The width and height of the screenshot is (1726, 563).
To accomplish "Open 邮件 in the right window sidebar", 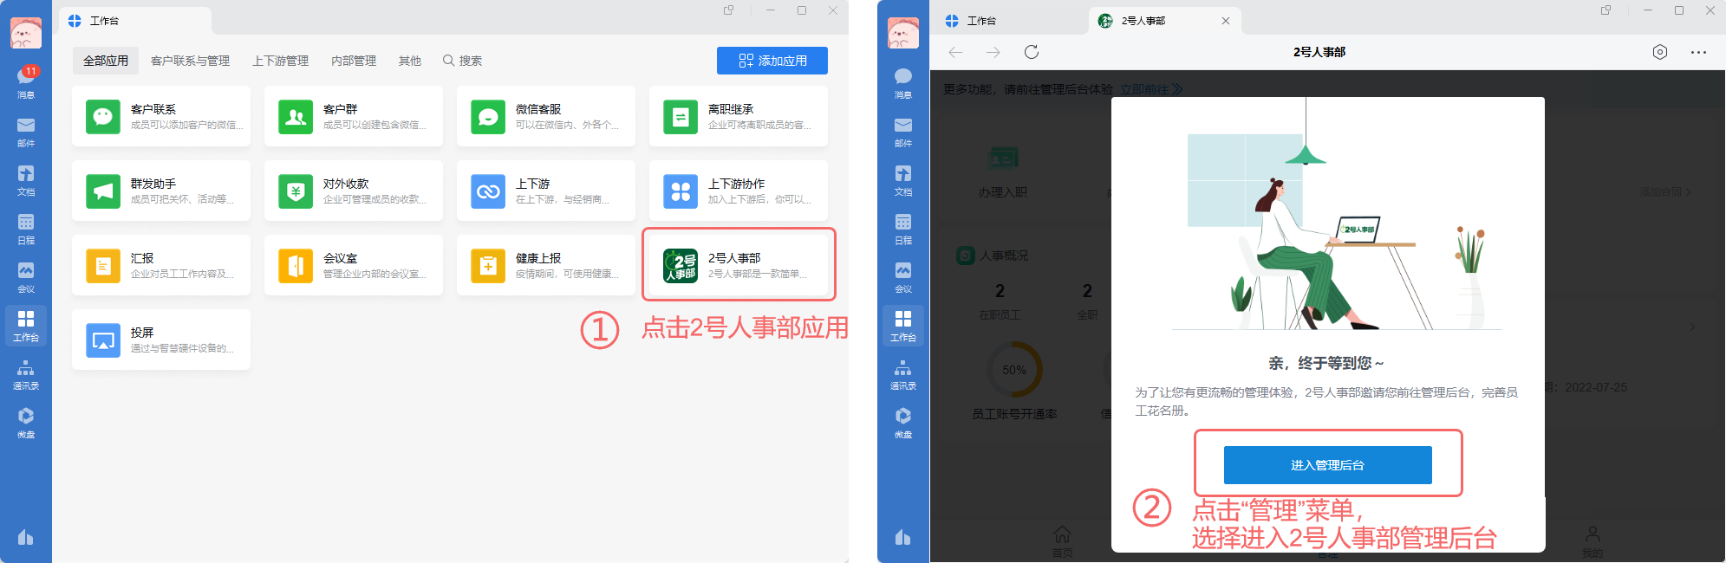I will [903, 132].
